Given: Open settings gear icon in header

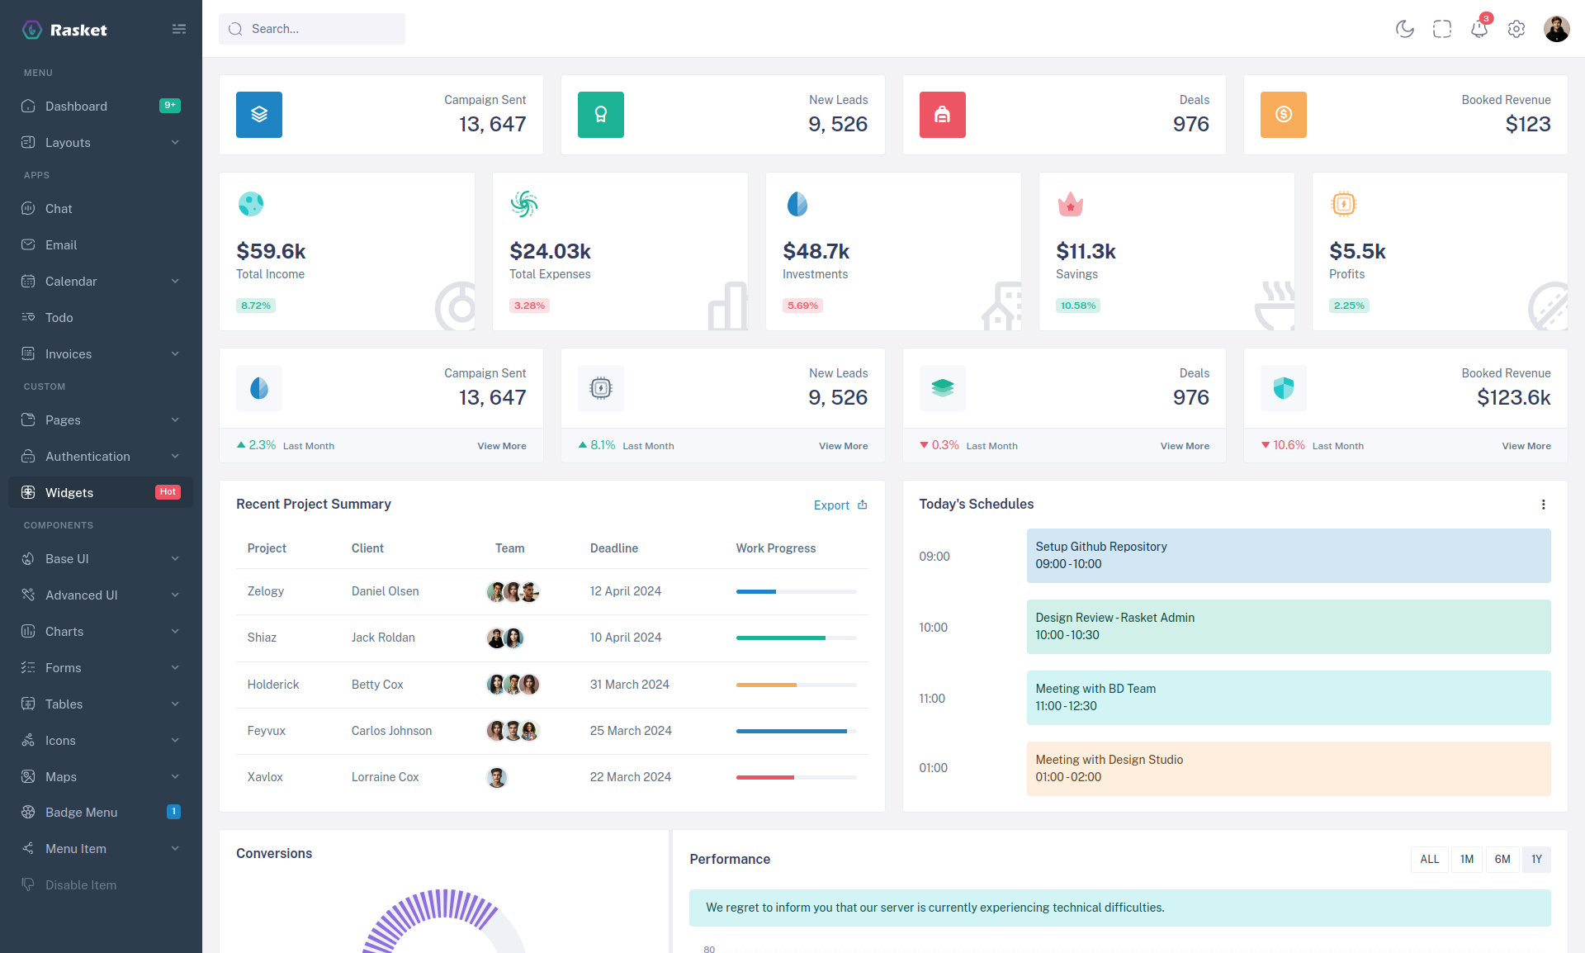Looking at the screenshot, I should click(1516, 29).
